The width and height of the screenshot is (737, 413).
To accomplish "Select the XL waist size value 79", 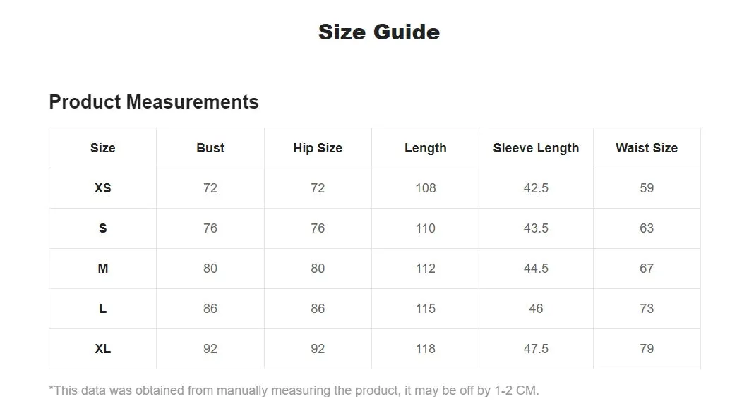I will (647, 349).
